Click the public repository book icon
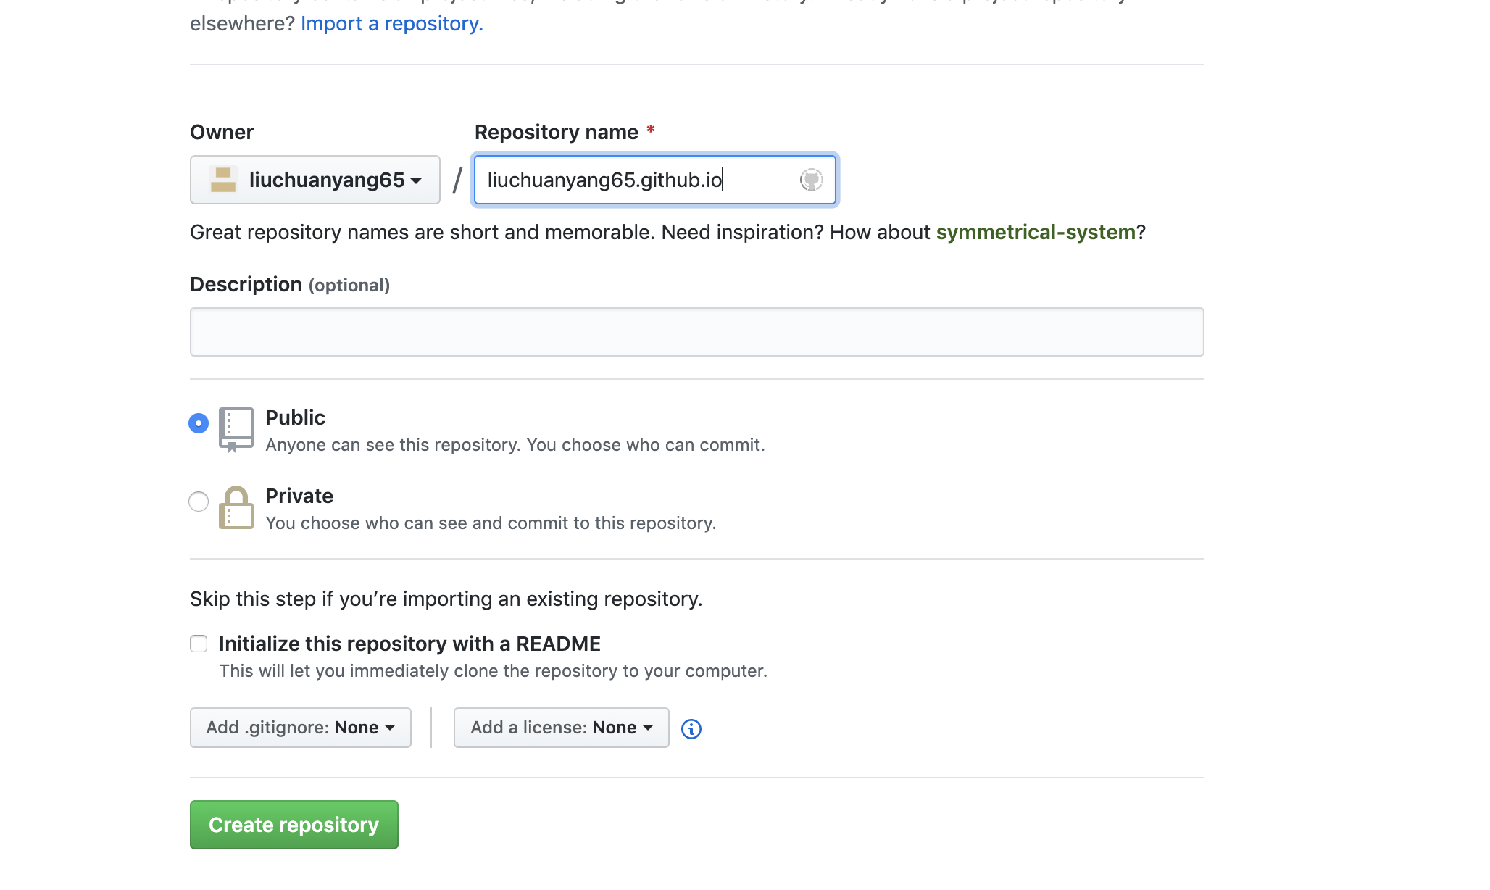Screen dimensions: 1490x890 coord(236,430)
